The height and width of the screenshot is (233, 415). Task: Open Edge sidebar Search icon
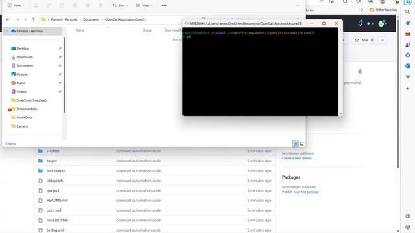408,12
